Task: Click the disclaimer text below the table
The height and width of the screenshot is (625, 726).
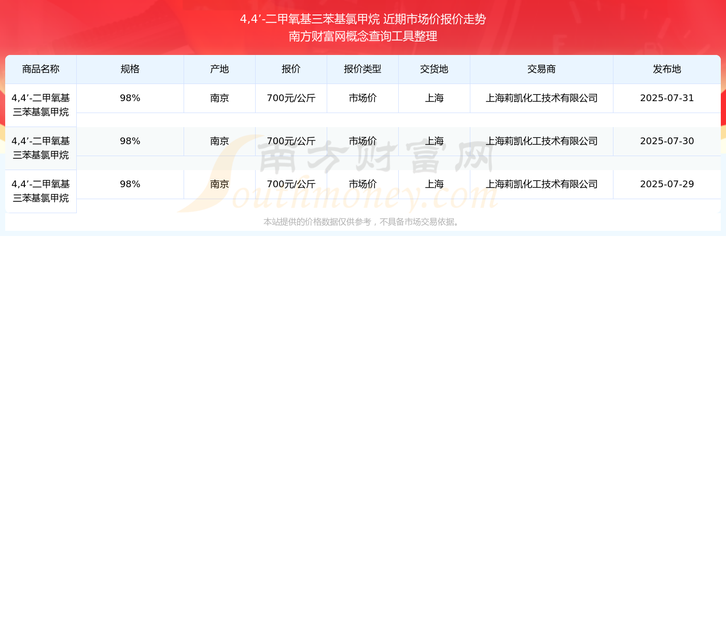Action: tap(362, 222)
